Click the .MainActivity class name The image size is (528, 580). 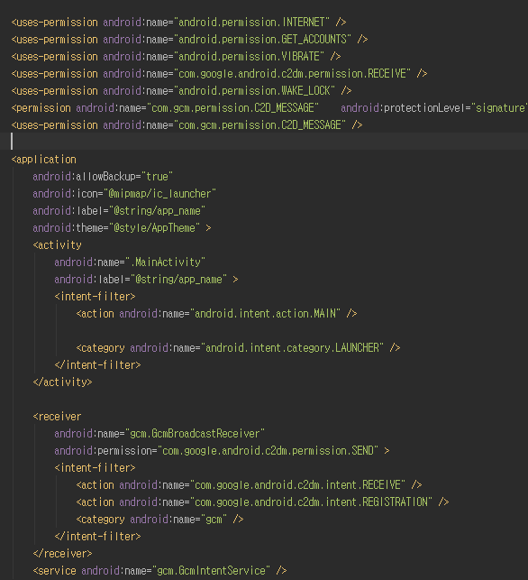point(165,262)
